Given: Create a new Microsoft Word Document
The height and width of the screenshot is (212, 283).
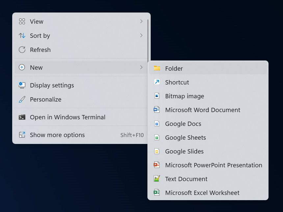Looking at the screenshot, I should coord(208,110).
